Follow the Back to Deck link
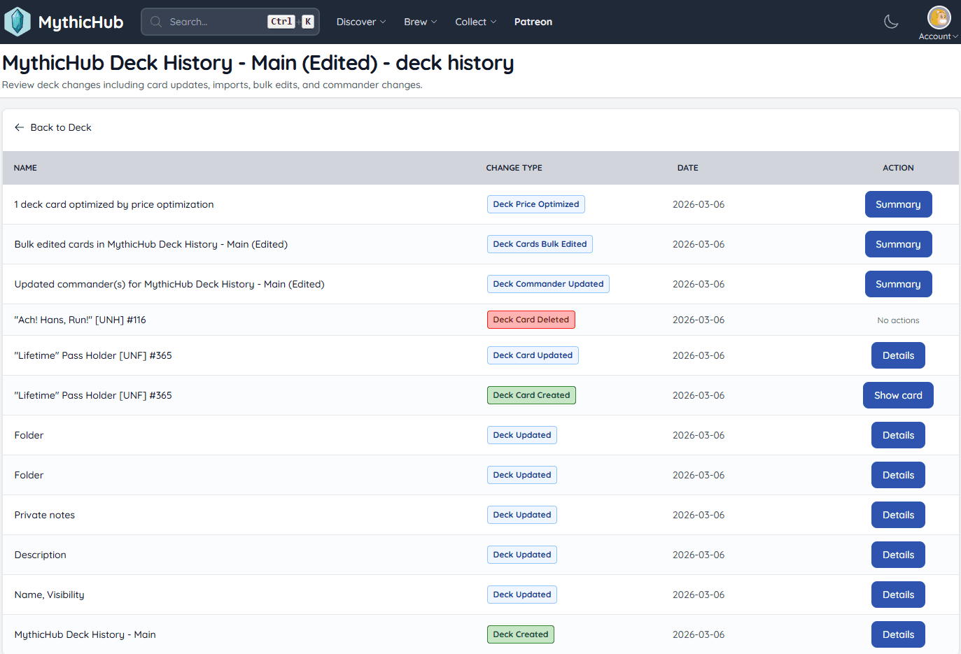The height and width of the screenshot is (654, 961). 61,127
